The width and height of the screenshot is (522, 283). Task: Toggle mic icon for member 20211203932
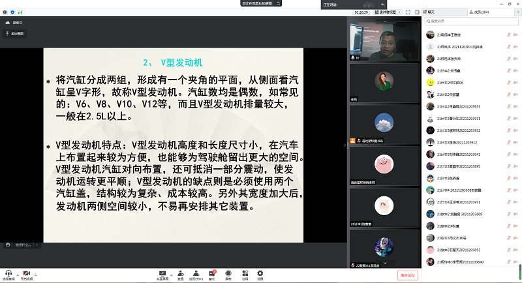coord(509,130)
